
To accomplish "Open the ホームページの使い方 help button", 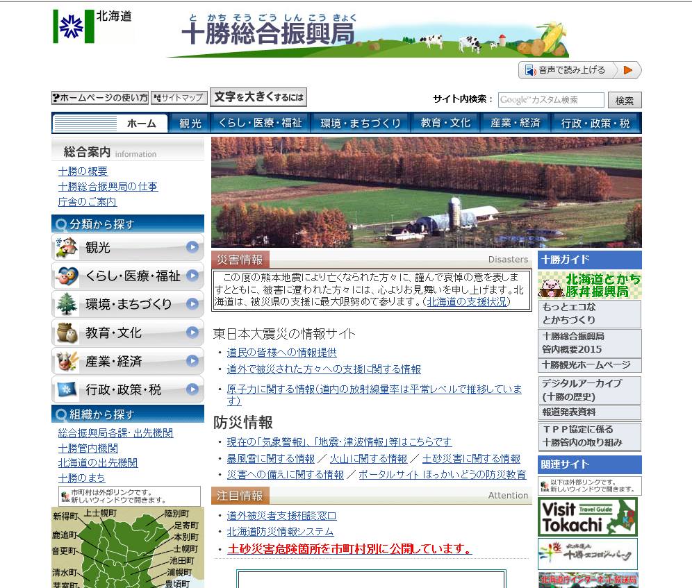I will click(100, 97).
